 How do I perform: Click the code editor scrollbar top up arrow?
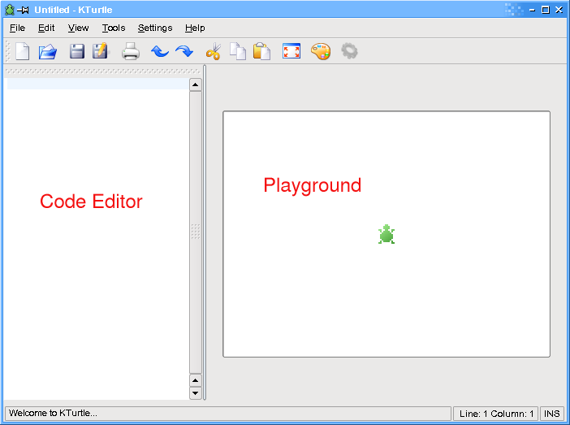coord(196,85)
